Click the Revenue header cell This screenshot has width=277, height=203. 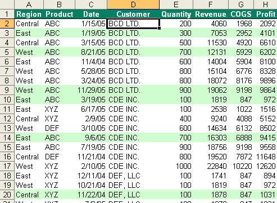[211, 14]
